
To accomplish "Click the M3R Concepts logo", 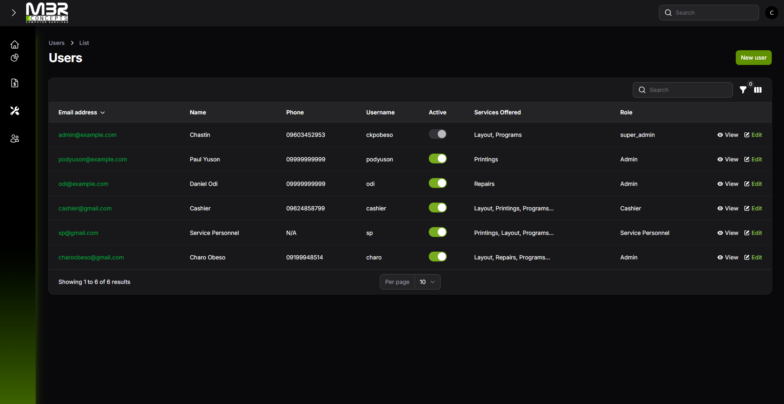I will [47, 13].
